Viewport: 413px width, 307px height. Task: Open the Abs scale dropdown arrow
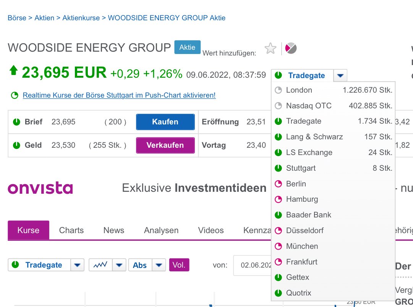click(159, 265)
